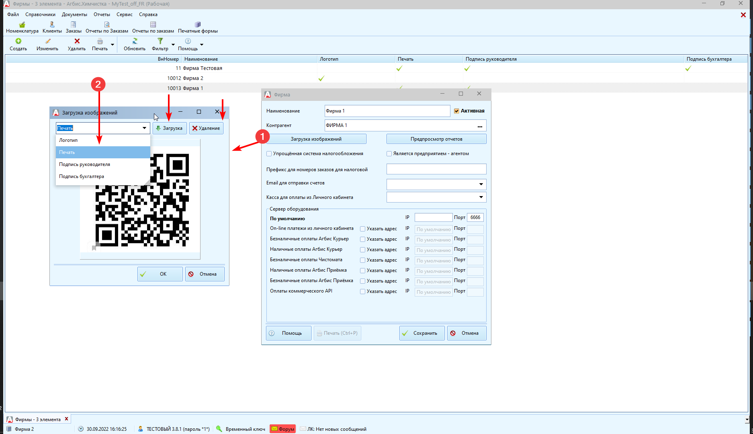753x434 pixels.
Task: Select Подпись бухгалтера from the list
Action: [x=103, y=176]
